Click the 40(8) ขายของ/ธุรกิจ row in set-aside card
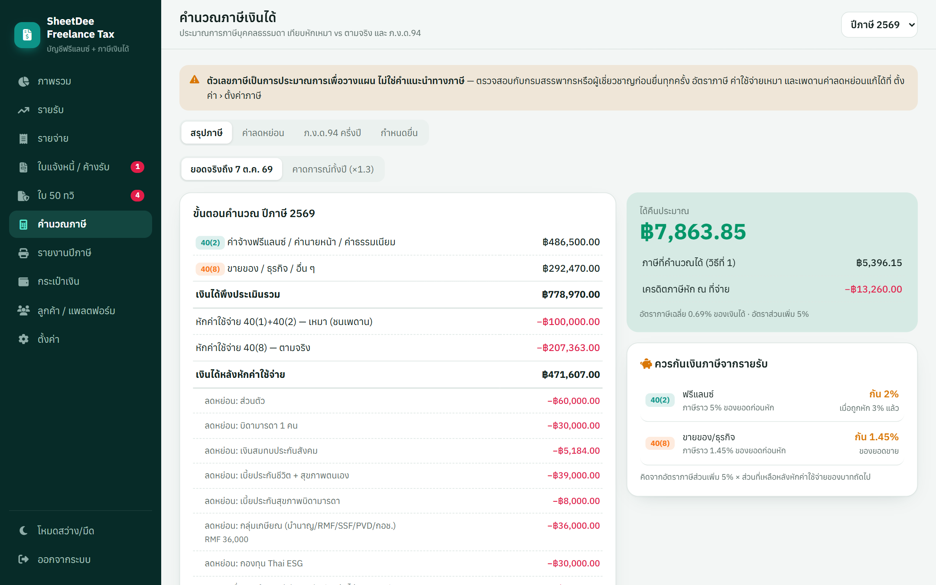936x585 pixels. click(772, 443)
